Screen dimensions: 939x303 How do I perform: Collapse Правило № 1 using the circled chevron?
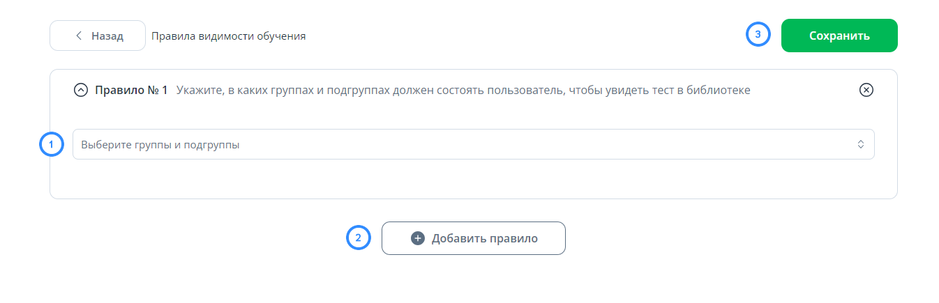pyautogui.click(x=81, y=90)
